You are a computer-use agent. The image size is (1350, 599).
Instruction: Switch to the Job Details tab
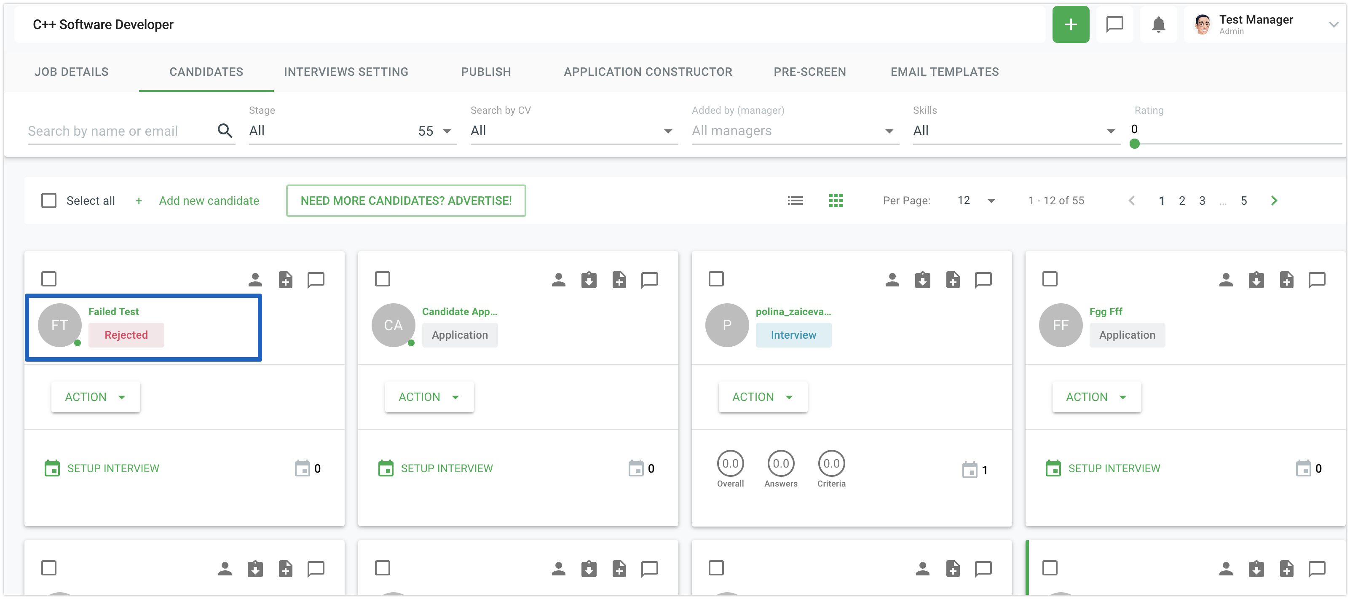click(71, 72)
